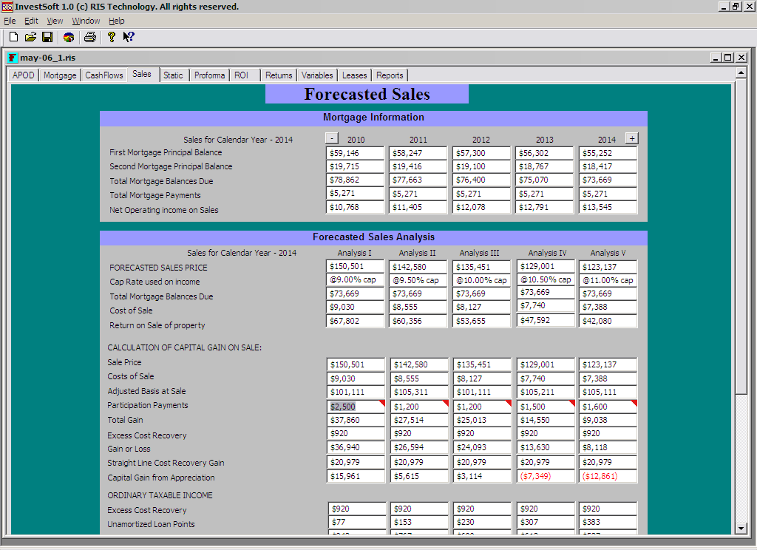Click the Forecasted Sales title heading
The height and width of the screenshot is (550, 757).
367,94
